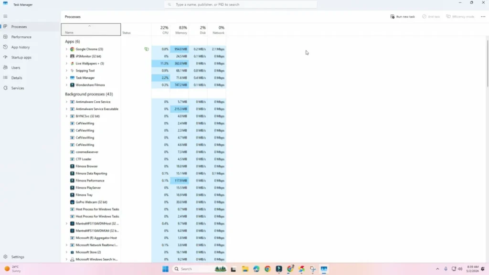489x275 pixels.
Task: Click the Wondershare Filmora app icon
Action: click(x=72, y=85)
